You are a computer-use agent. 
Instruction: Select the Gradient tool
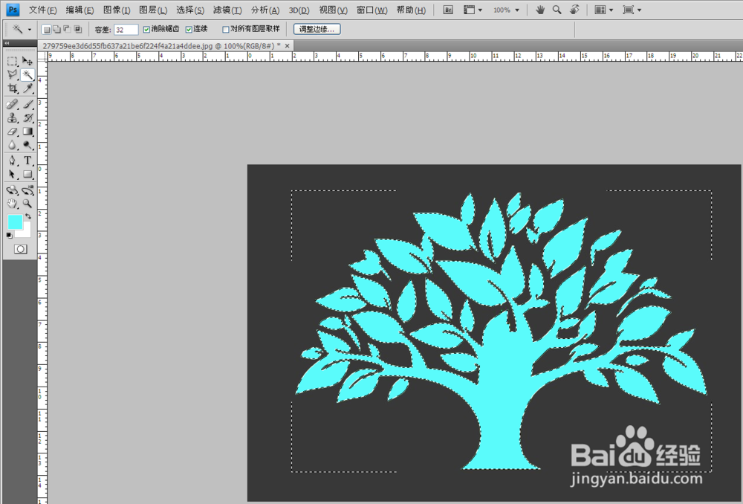[27, 132]
